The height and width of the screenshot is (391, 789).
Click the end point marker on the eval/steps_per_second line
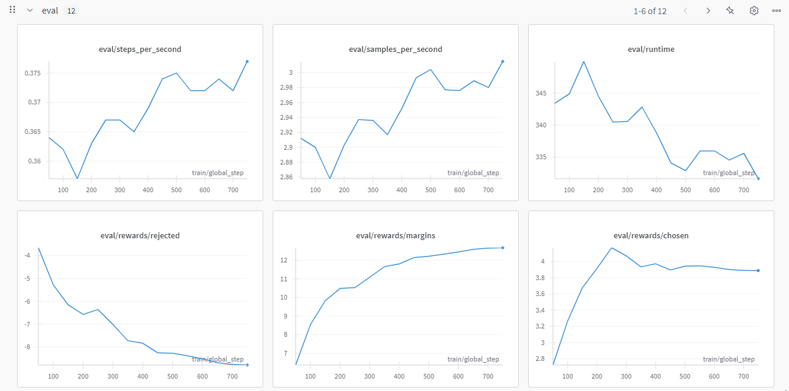pyautogui.click(x=247, y=61)
